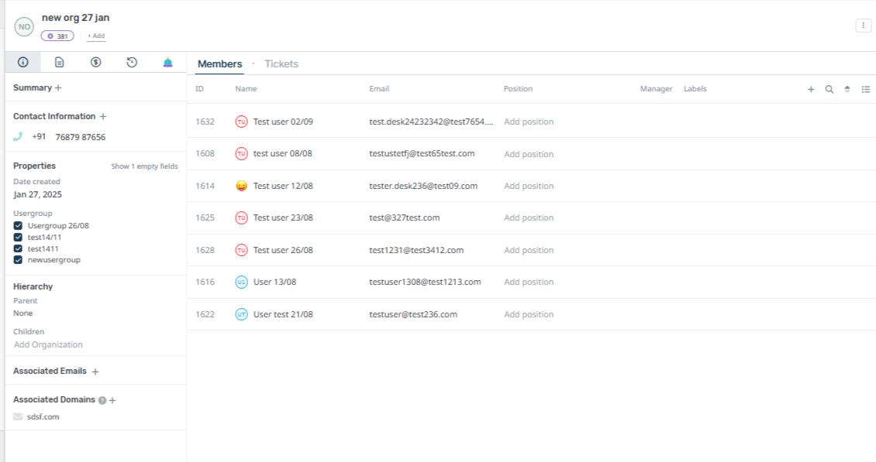
Task: Uncheck the Usergroup 26/08 checkbox
Action: pyautogui.click(x=18, y=226)
